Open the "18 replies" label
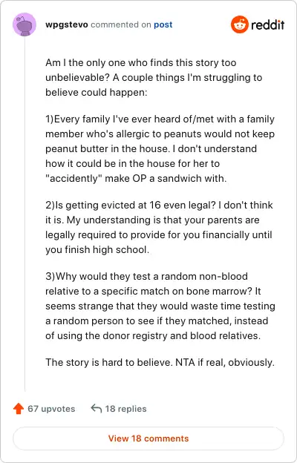 click(126, 409)
